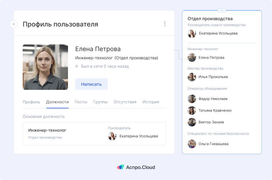Image resolution: width=272 pixels, height=180 pixels.
Task: Click Elena Petrova's large profile photo
Action: pyautogui.click(x=45, y=67)
